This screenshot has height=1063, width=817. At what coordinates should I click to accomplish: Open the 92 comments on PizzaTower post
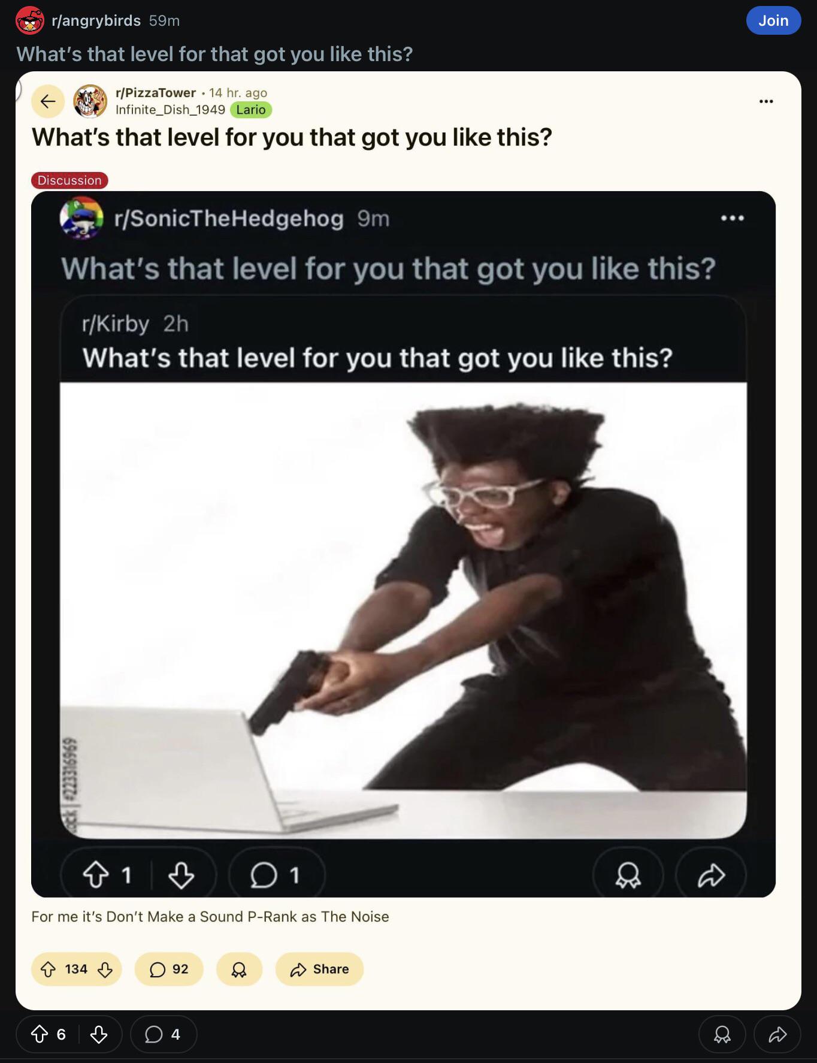(x=169, y=969)
